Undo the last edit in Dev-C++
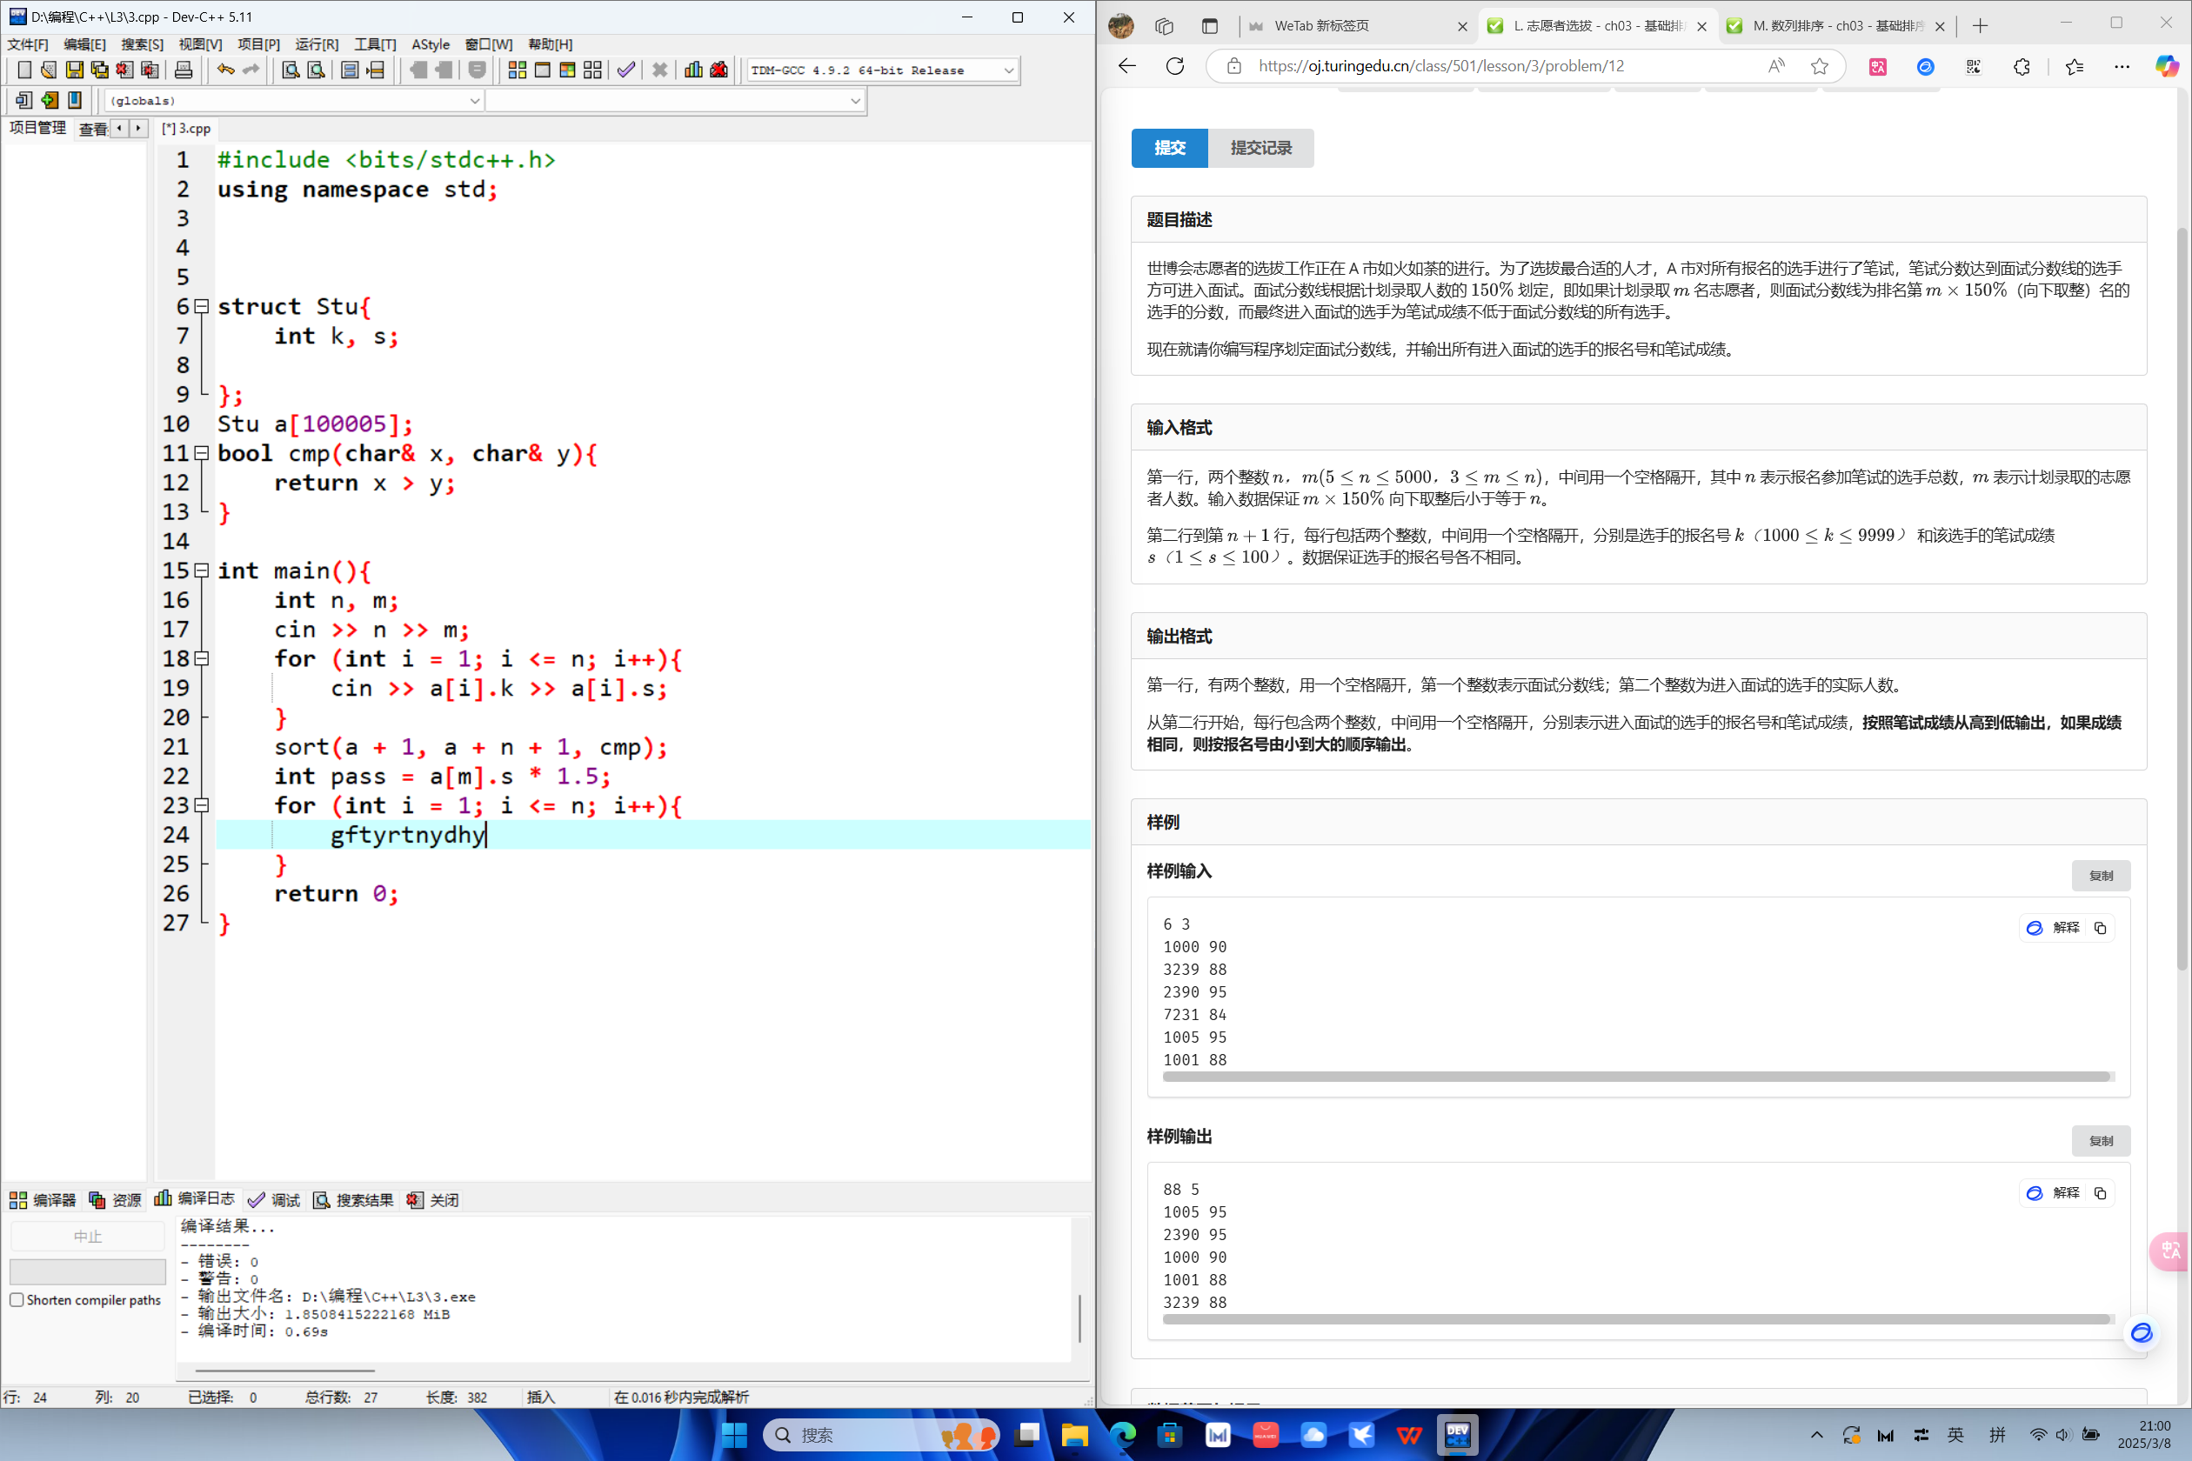The width and height of the screenshot is (2192, 1461). coord(225,70)
